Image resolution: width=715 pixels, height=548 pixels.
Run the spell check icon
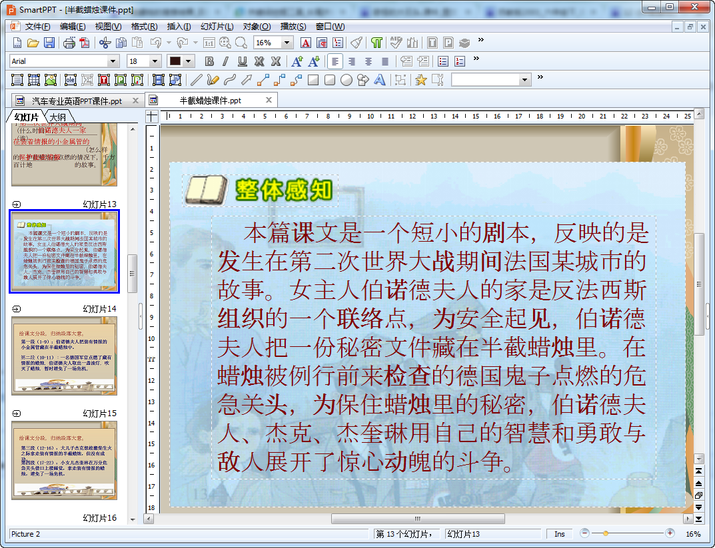pyautogui.click(x=396, y=43)
